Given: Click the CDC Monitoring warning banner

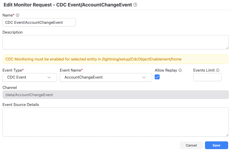Looking at the screenshot, I should click(115, 59).
